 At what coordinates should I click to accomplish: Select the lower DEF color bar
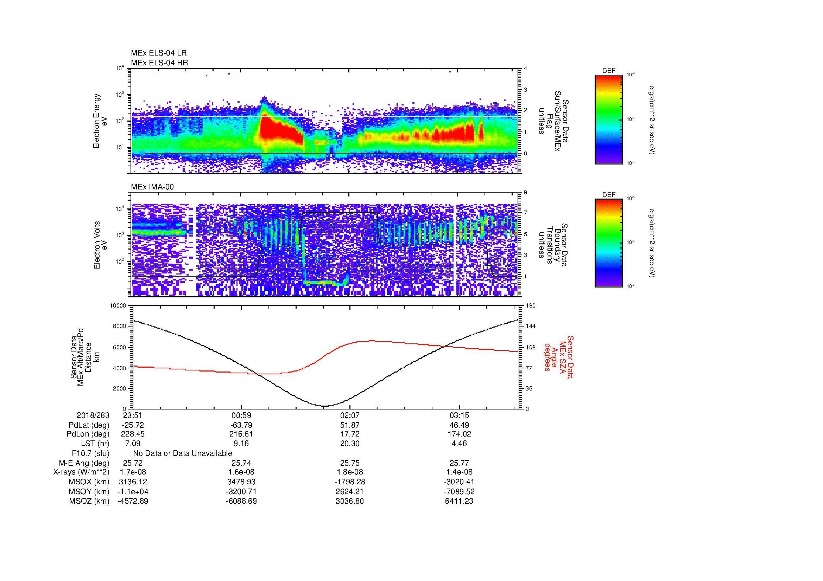tap(609, 243)
